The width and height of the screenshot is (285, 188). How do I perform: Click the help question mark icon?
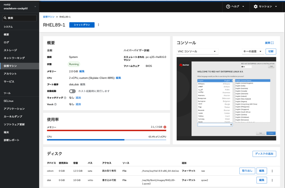pyautogui.click(x=228, y=7)
